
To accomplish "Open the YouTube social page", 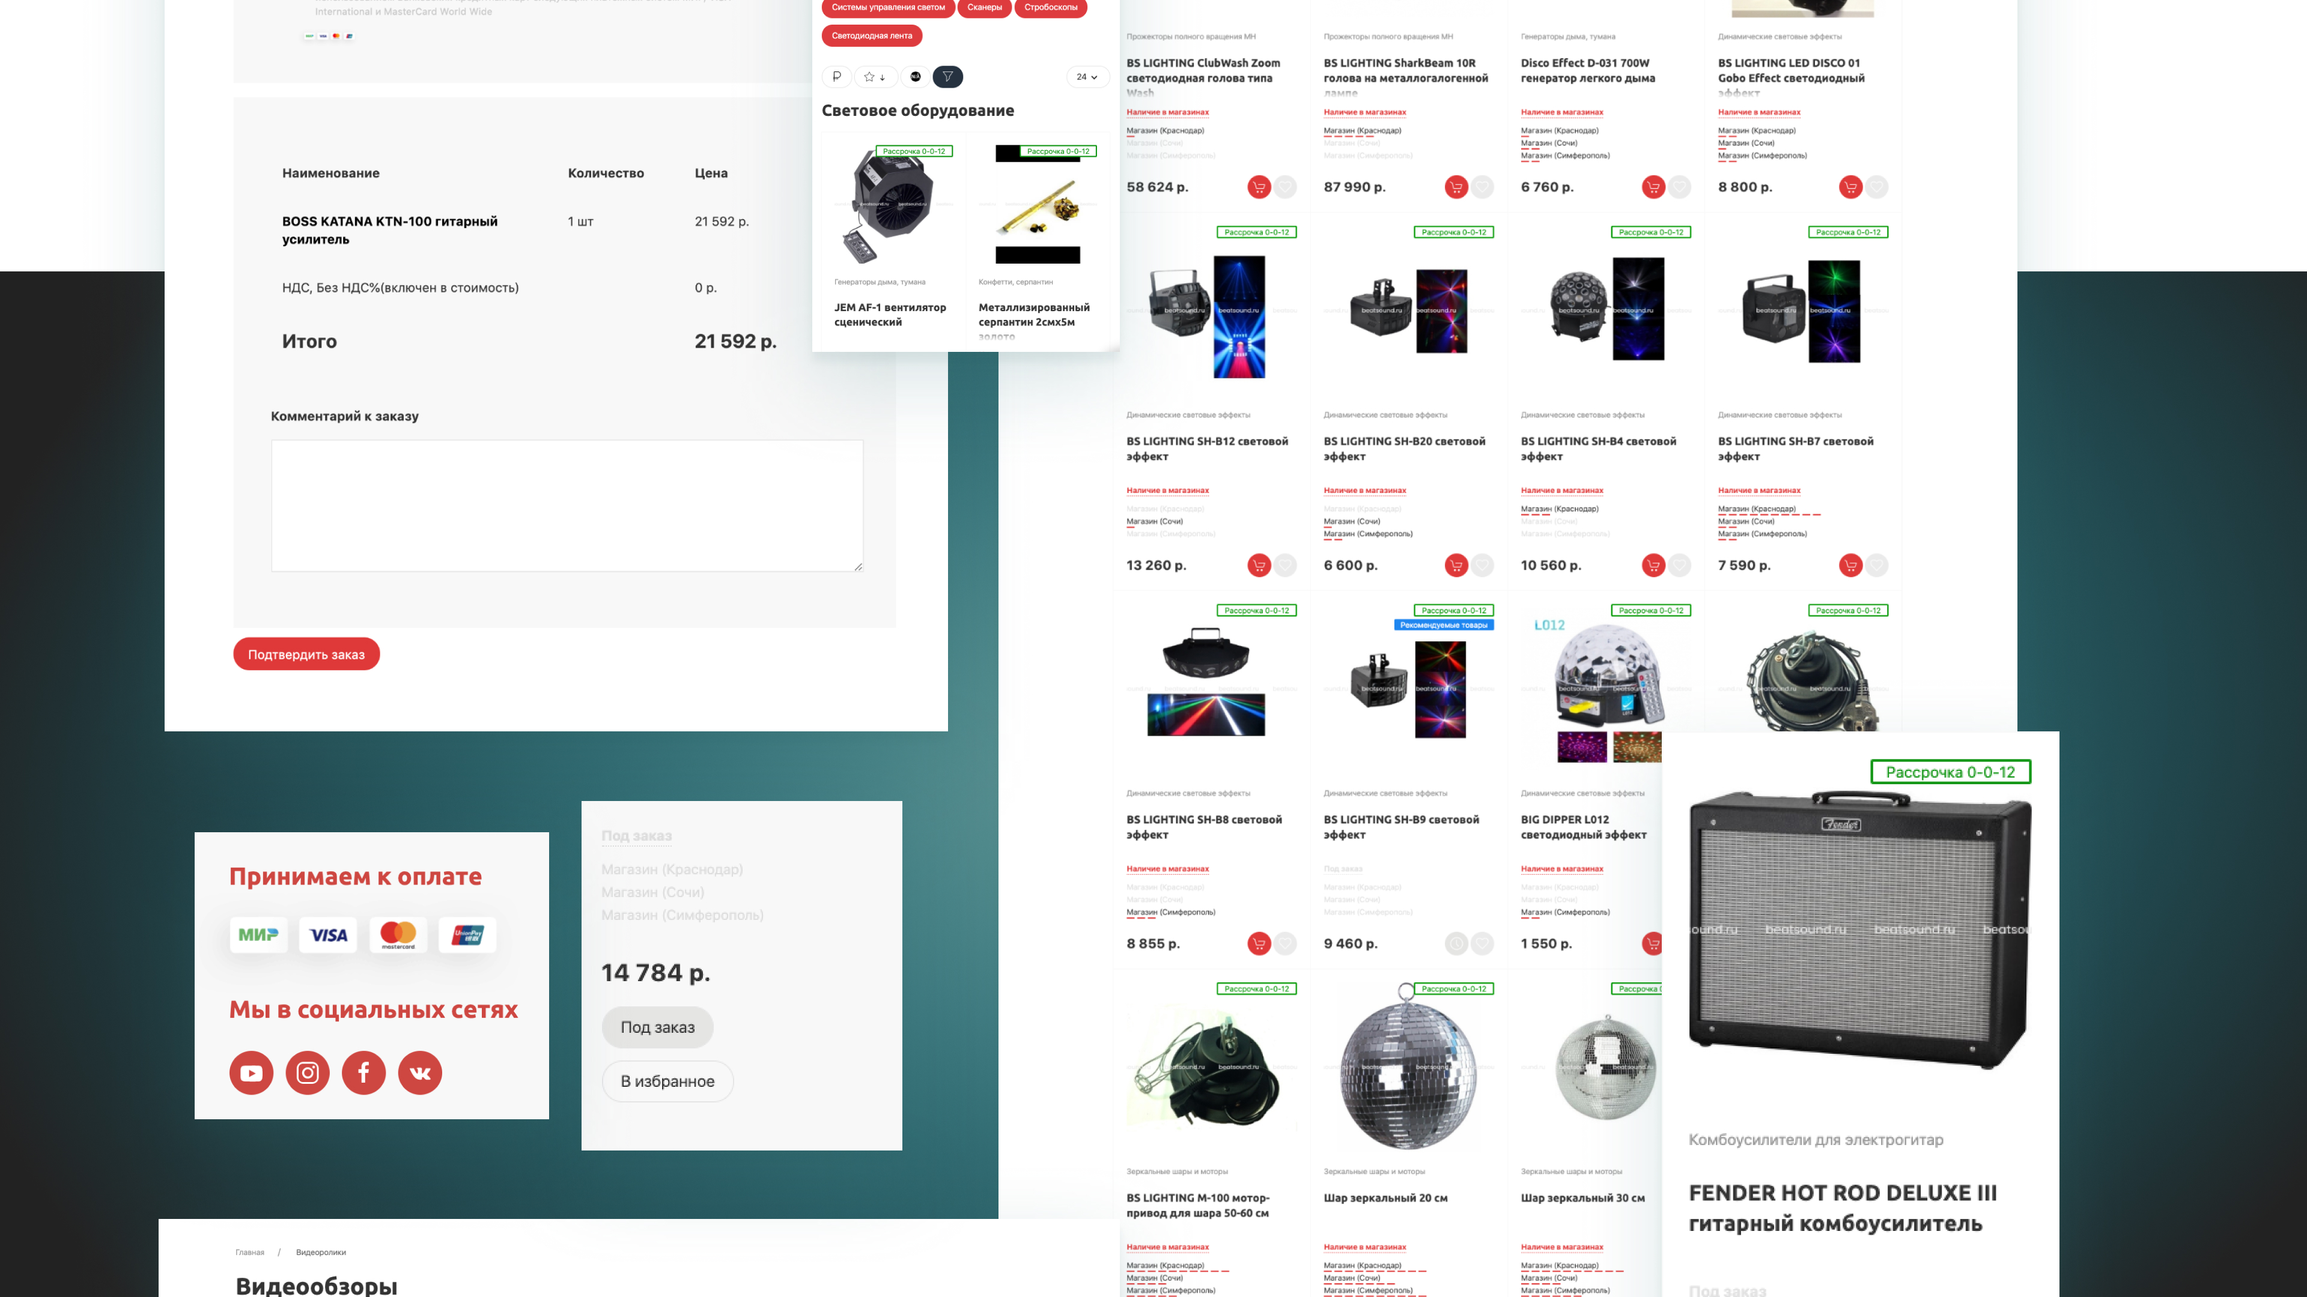I will pyautogui.click(x=251, y=1072).
